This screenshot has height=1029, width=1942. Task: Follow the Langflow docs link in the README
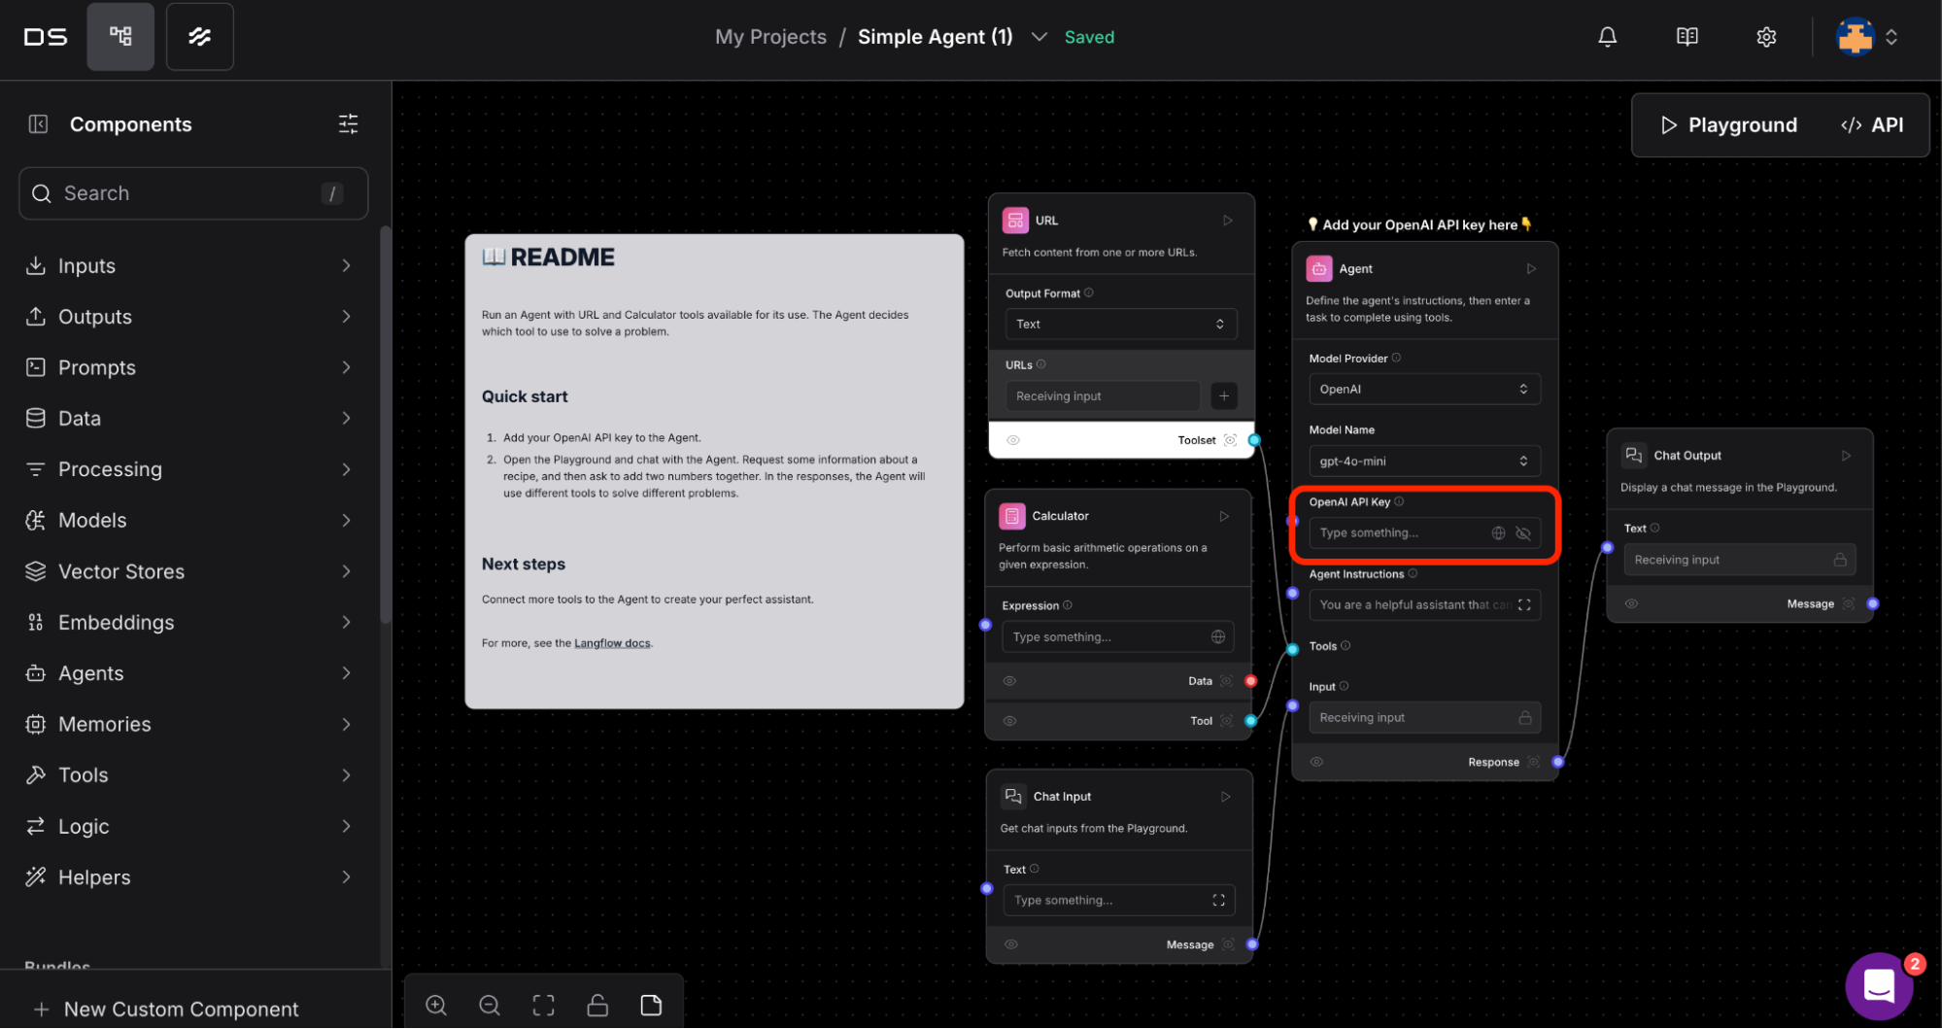point(612,642)
